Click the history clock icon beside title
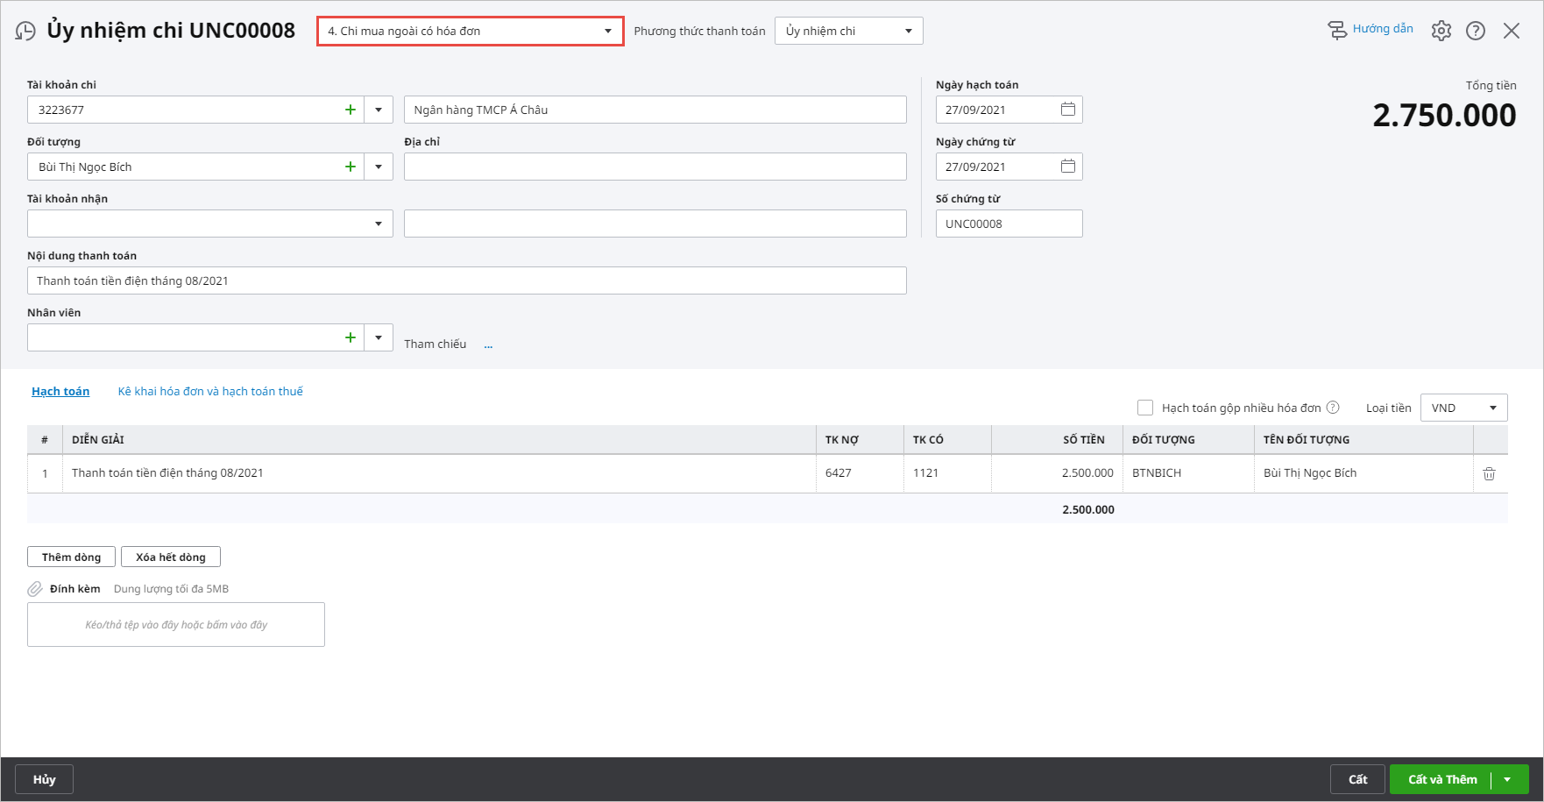This screenshot has width=1544, height=802. point(25,32)
